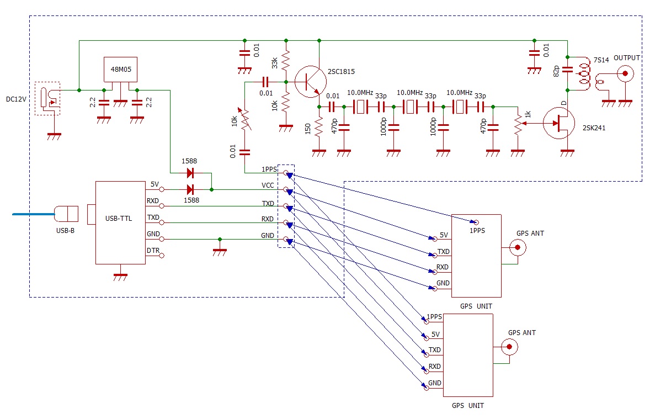Image resolution: width=655 pixels, height=419 pixels.
Task: Select the 2SK241 FET symbol
Action: [x=559, y=123]
